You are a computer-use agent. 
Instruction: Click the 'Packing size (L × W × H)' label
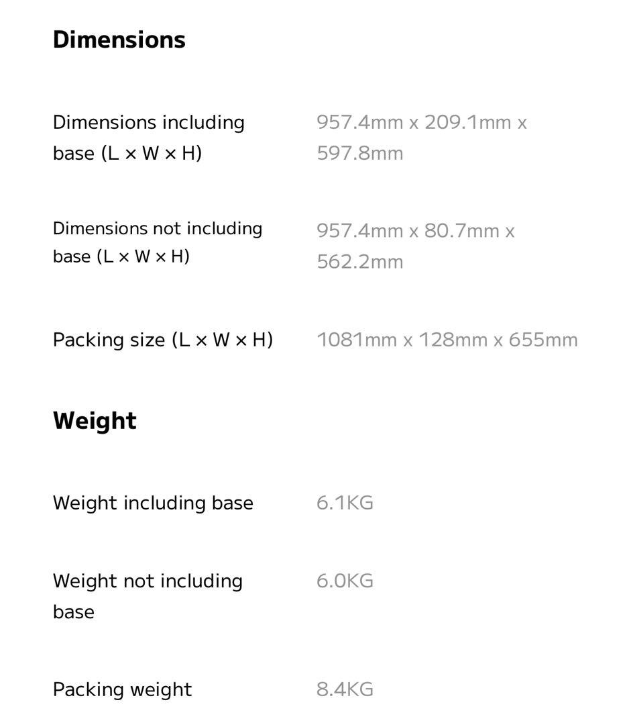pyautogui.click(x=162, y=340)
